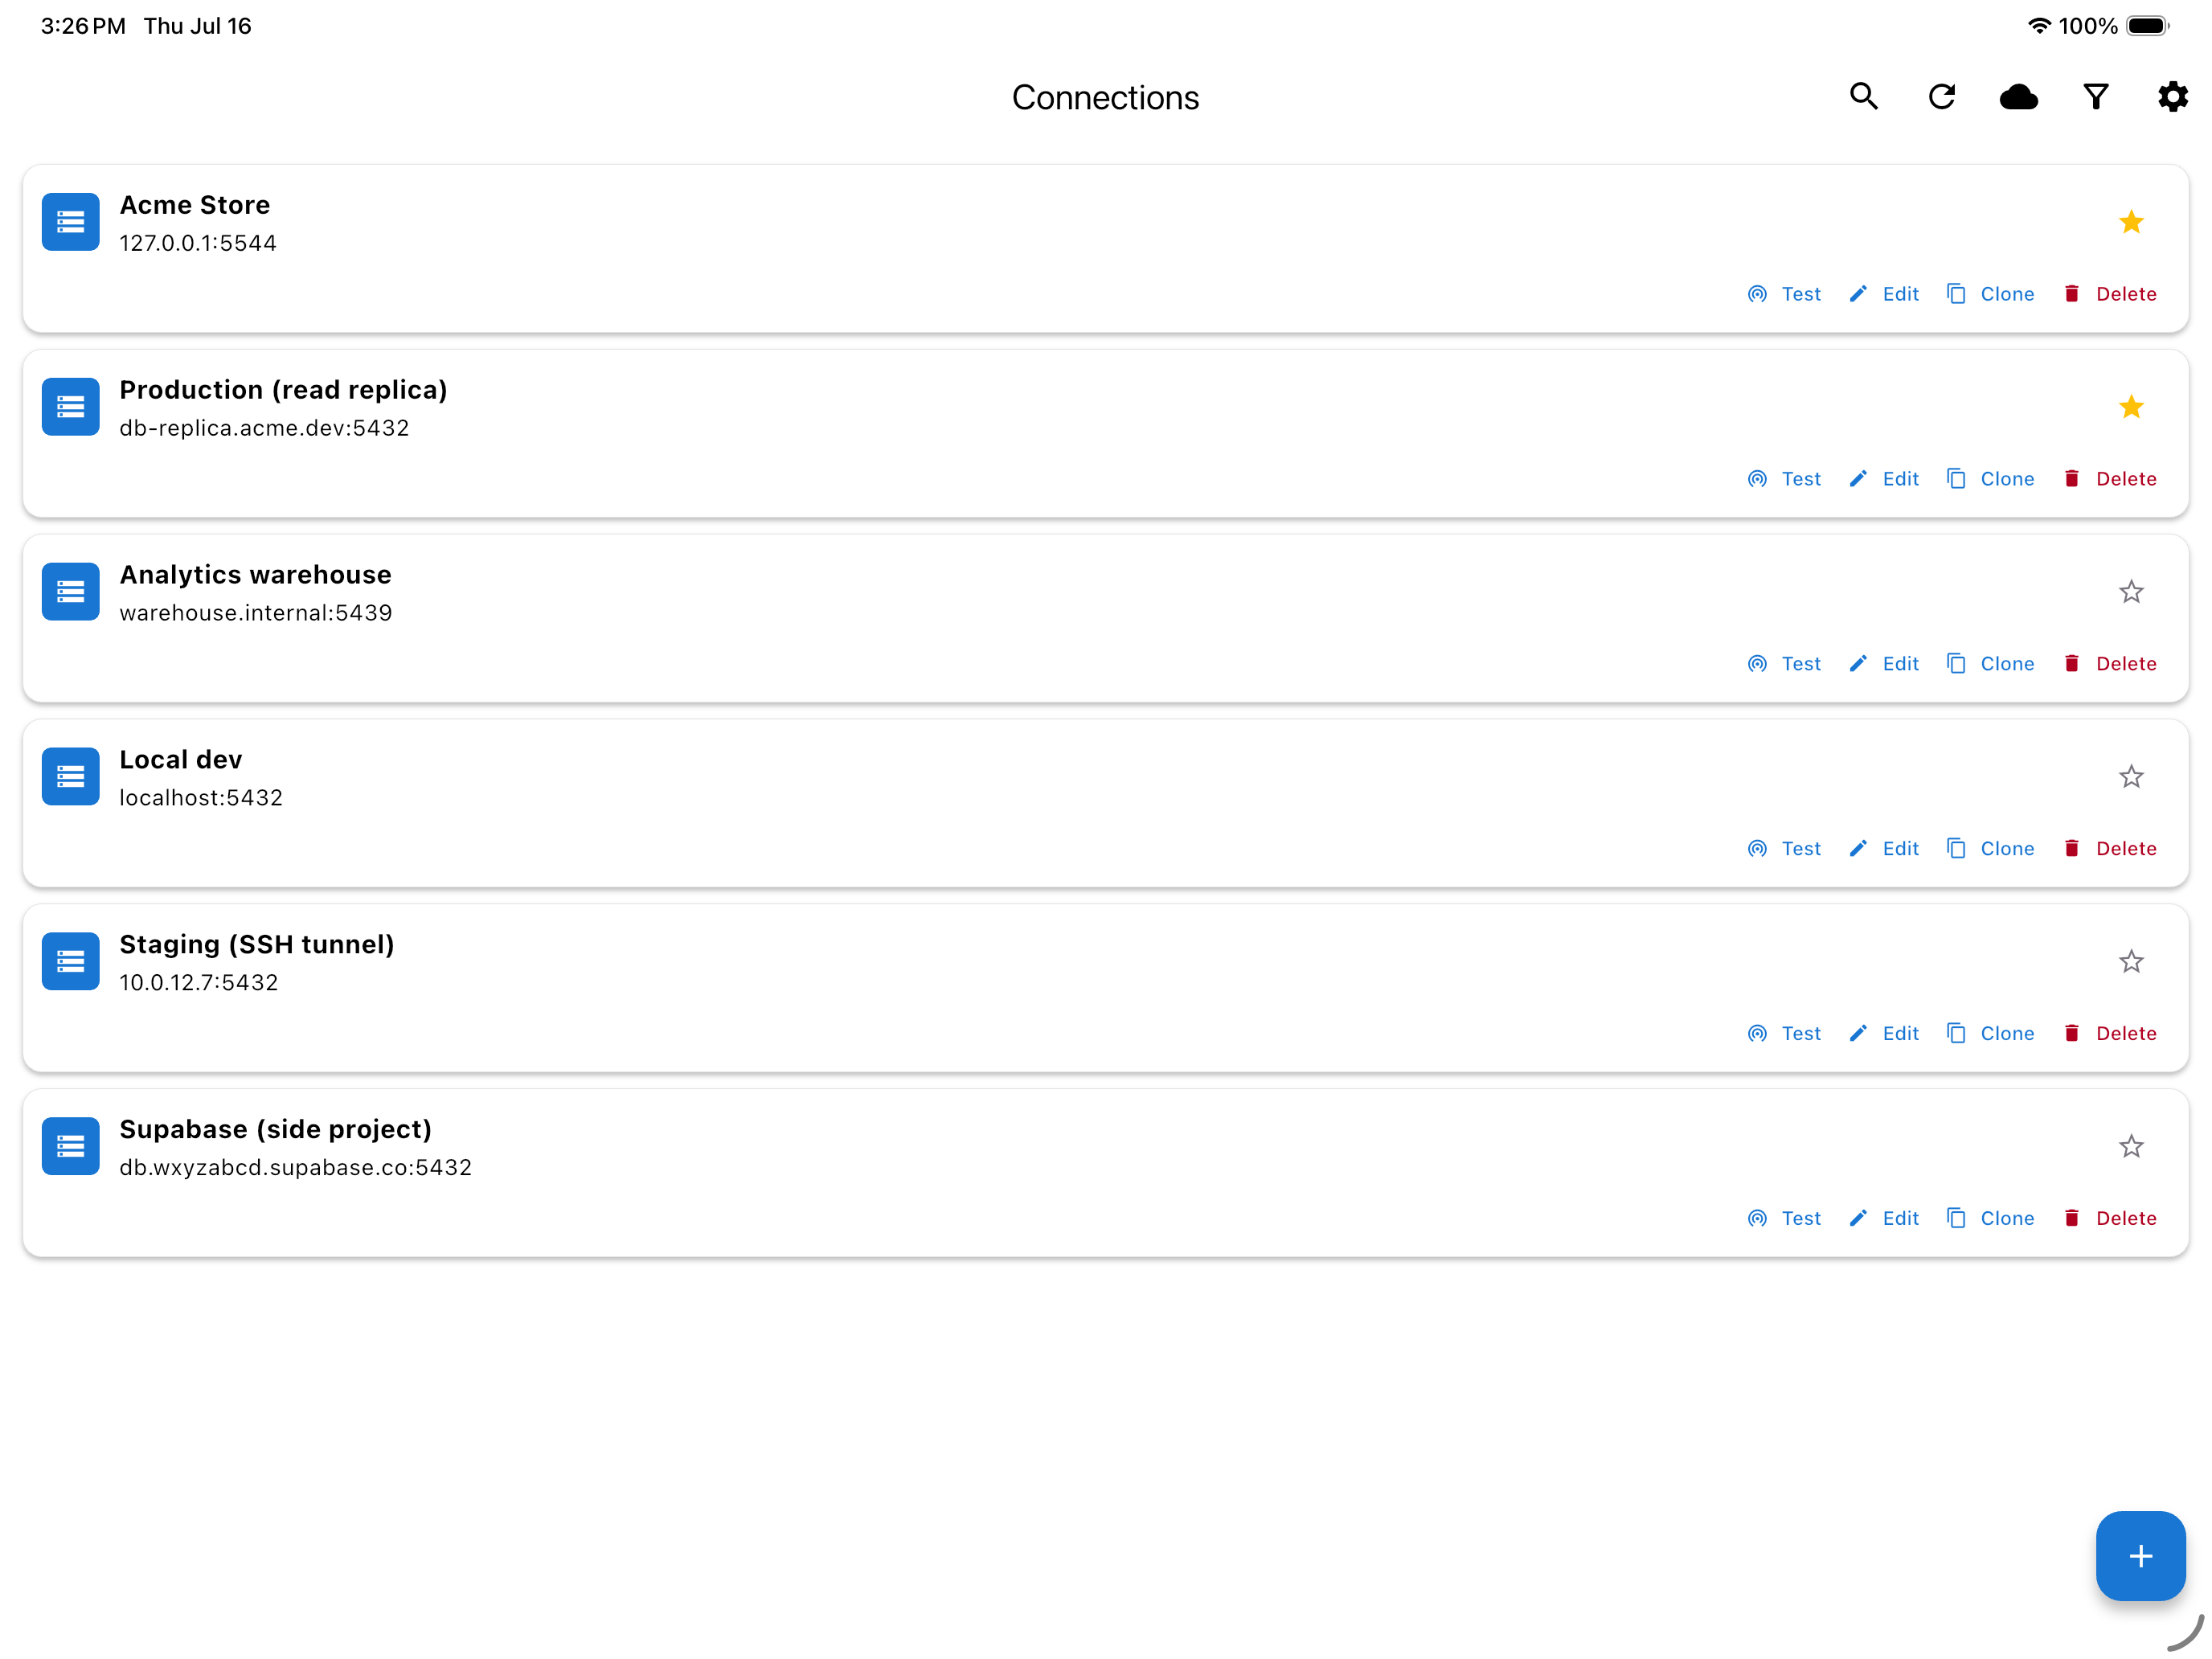Refresh the connections list
The width and height of the screenshot is (2212, 1659).
1941,96
